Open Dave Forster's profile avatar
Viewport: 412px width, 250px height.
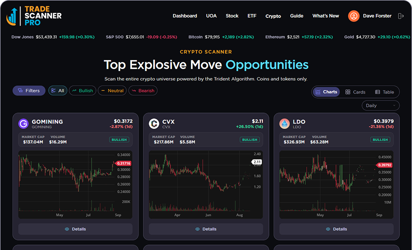click(x=353, y=16)
